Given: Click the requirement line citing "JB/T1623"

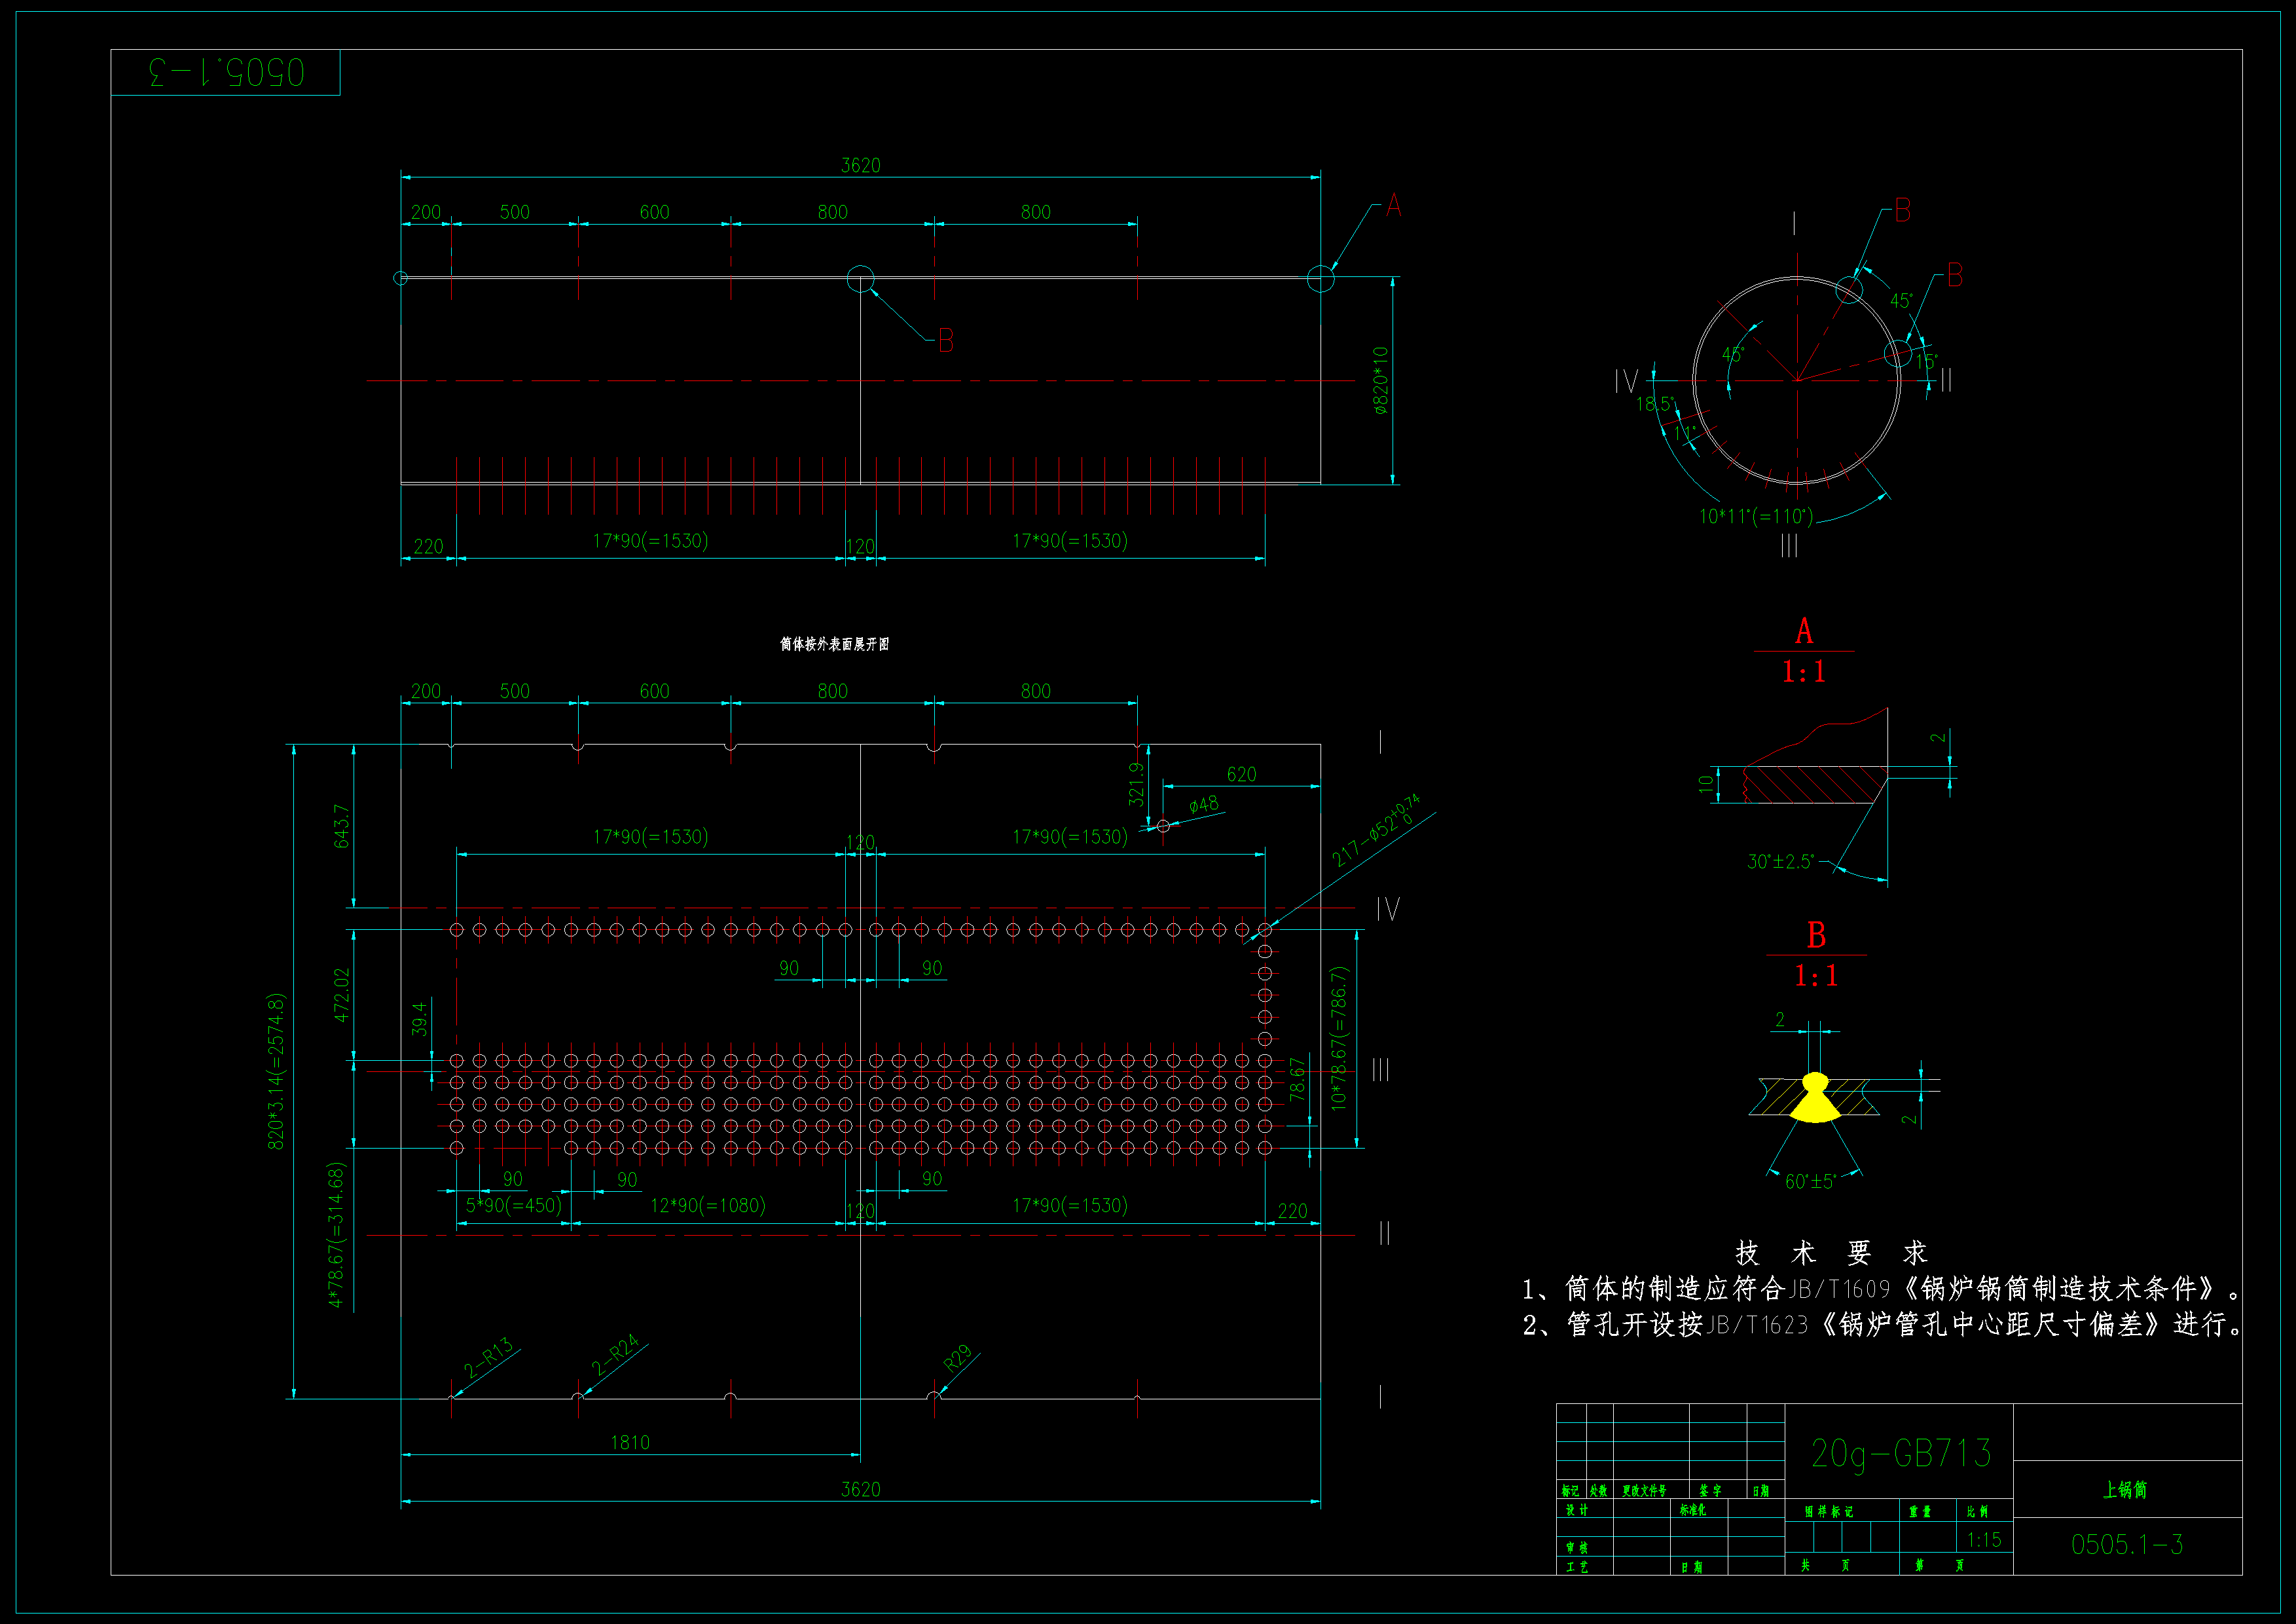Looking at the screenshot, I should pyautogui.click(x=1881, y=1325).
